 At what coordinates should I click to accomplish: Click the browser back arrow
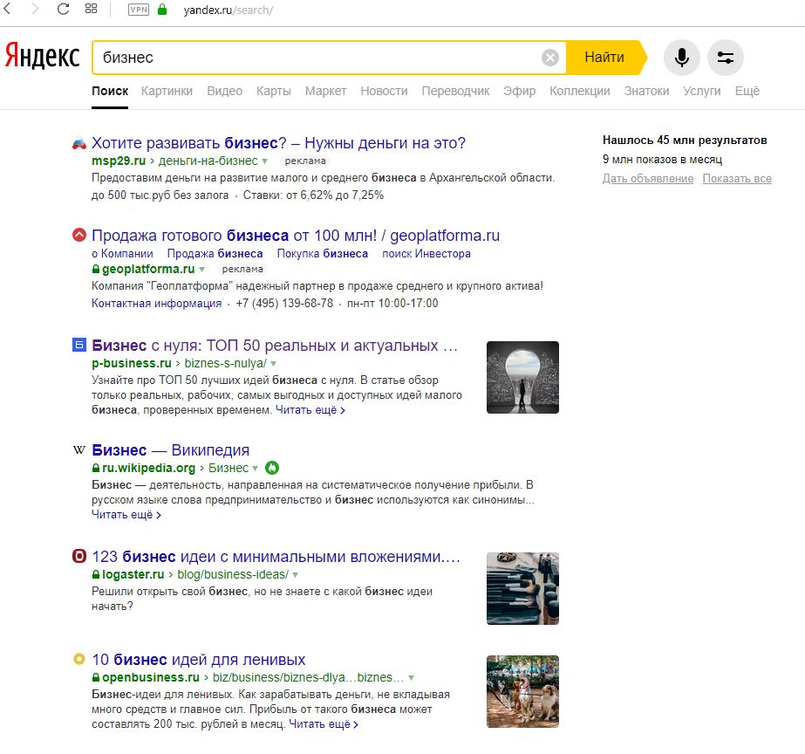7,9
